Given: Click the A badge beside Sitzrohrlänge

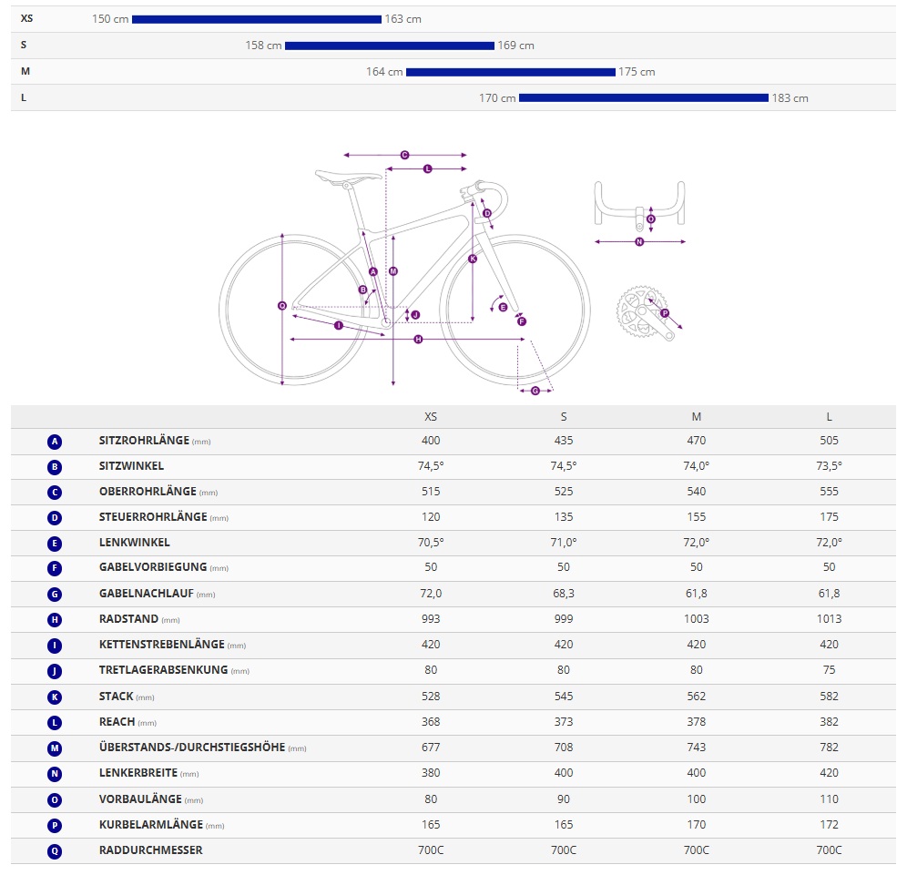Looking at the screenshot, I should pyautogui.click(x=55, y=442).
